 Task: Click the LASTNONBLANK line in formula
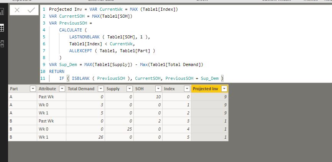110,37
